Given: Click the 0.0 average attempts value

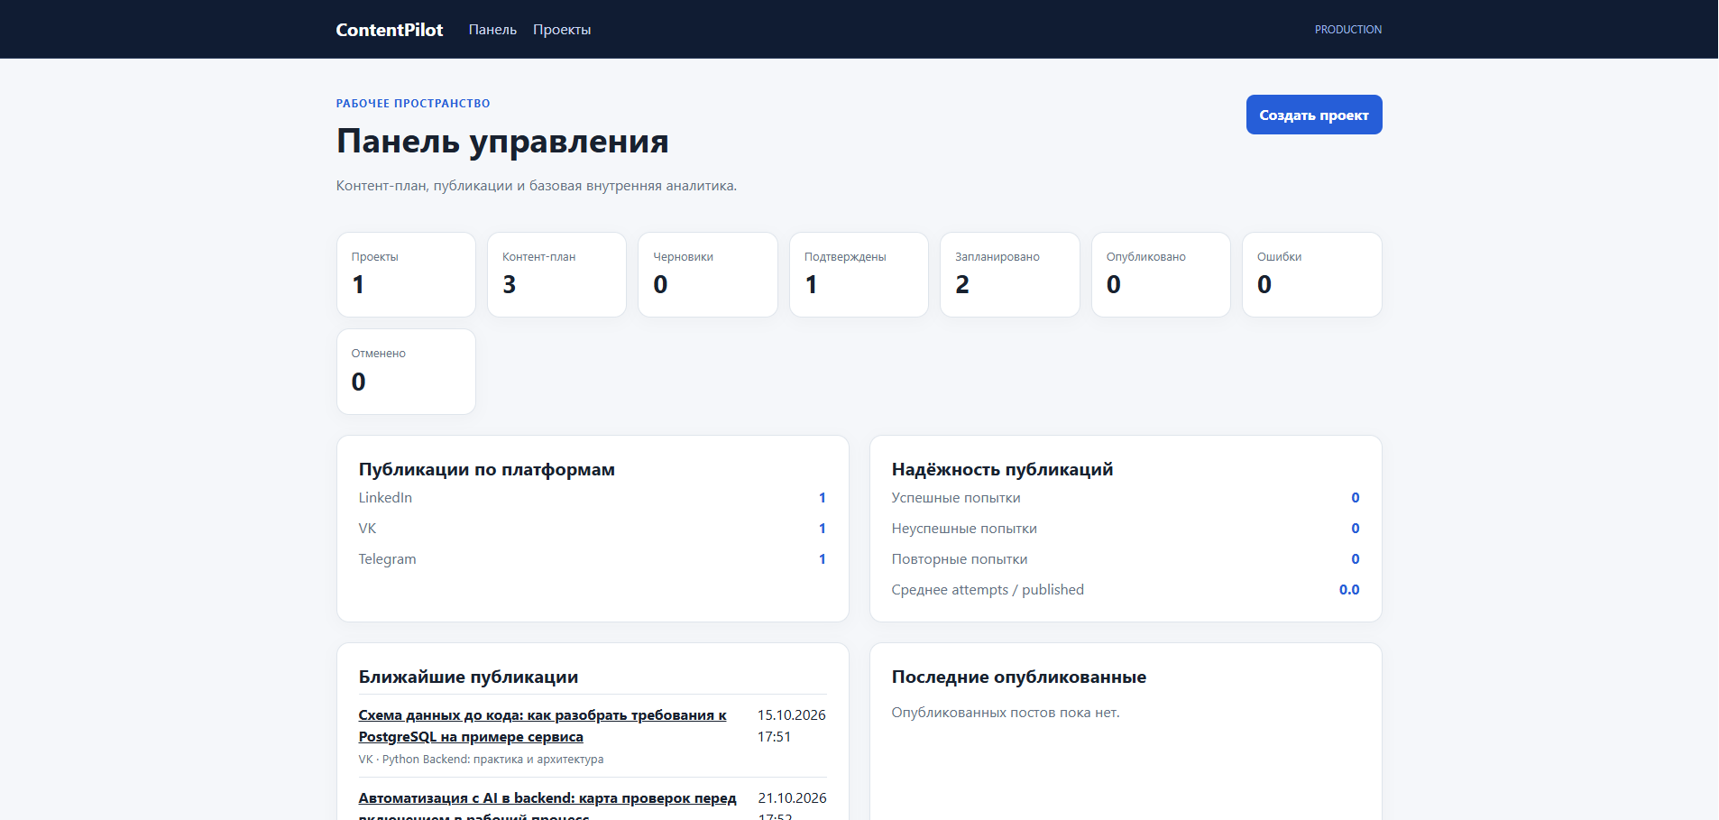Looking at the screenshot, I should [x=1349, y=590].
